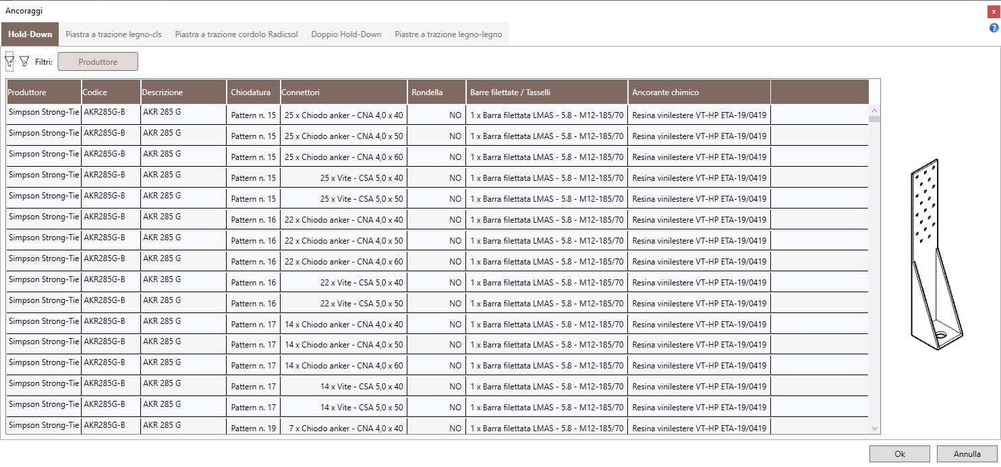
Task: Sort by the Ancorante chimico column header
Action: tap(699, 92)
